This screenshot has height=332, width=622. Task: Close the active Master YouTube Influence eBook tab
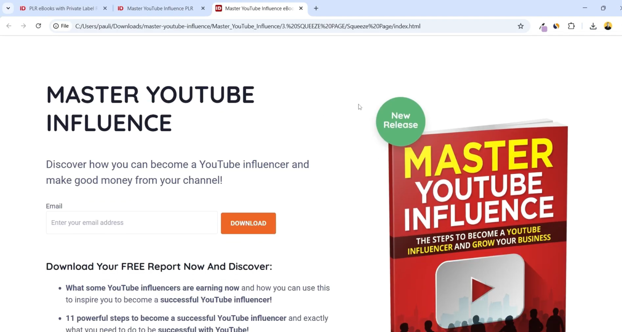(301, 8)
